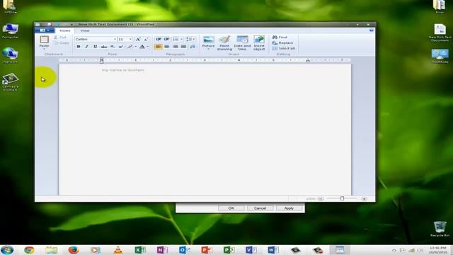
Task: Insert Date and time
Action: pyautogui.click(x=242, y=42)
